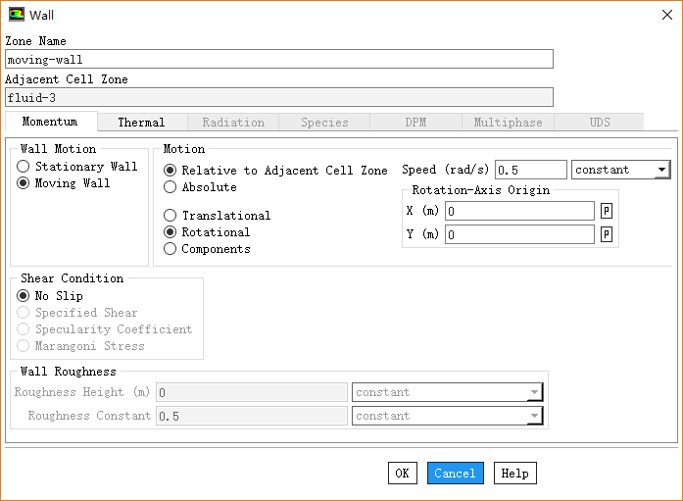Viewport: 683px width, 501px height.
Task: Click the Fluent app icon in title bar
Action: point(17,15)
